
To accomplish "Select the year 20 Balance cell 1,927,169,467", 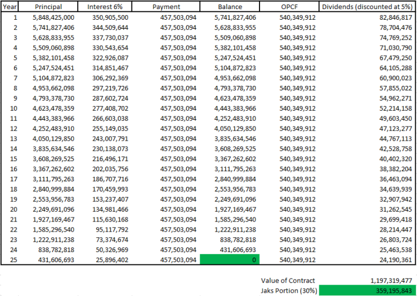I will [230, 209].
